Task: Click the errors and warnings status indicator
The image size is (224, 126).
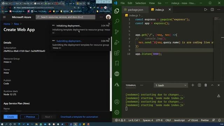Action: (120, 120)
